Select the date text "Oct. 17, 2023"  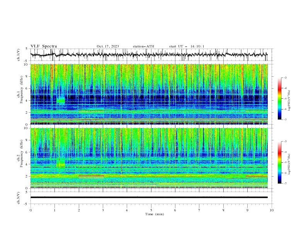click(x=108, y=46)
